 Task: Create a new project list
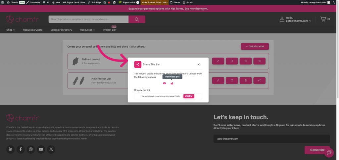click(255, 46)
